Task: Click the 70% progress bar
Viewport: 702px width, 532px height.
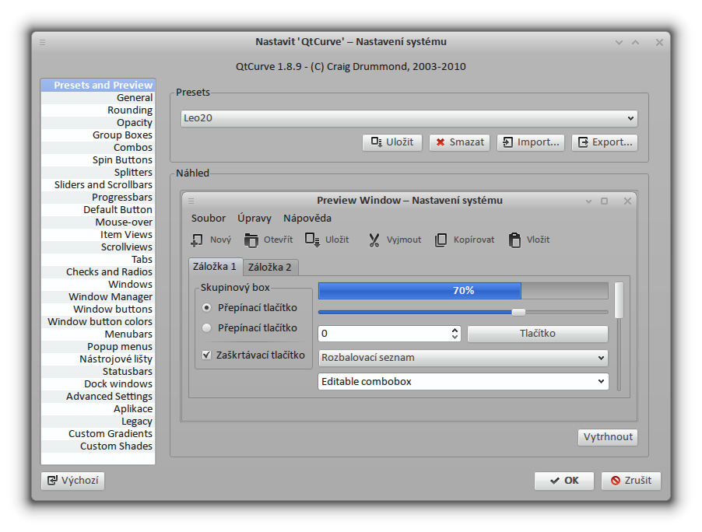Action: click(463, 291)
